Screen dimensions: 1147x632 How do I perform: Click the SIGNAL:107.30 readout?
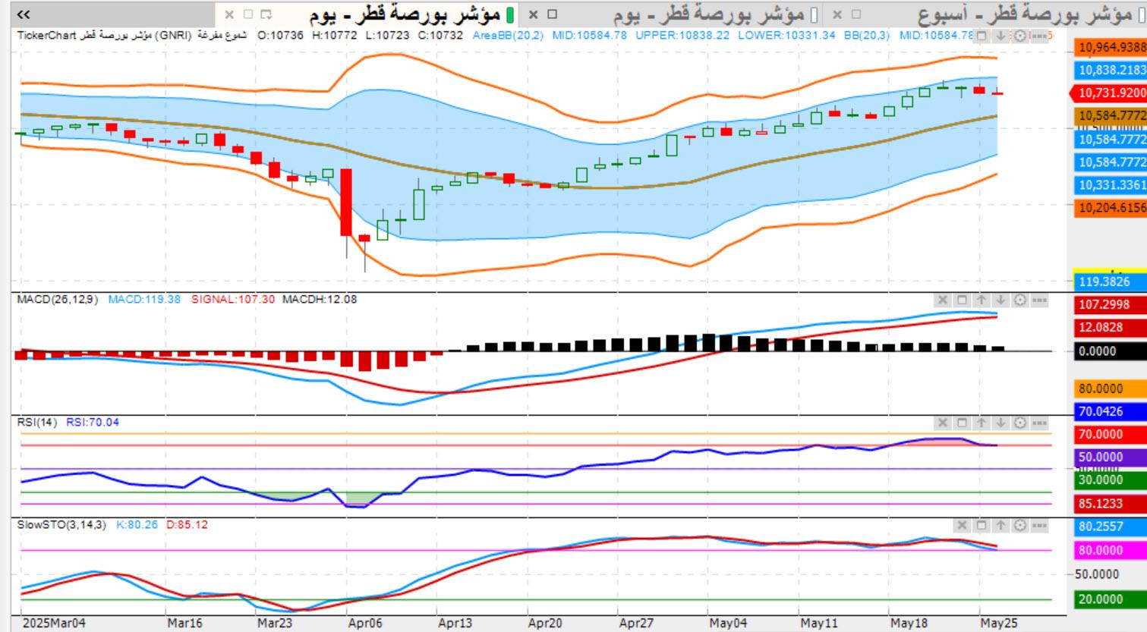pos(233,299)
